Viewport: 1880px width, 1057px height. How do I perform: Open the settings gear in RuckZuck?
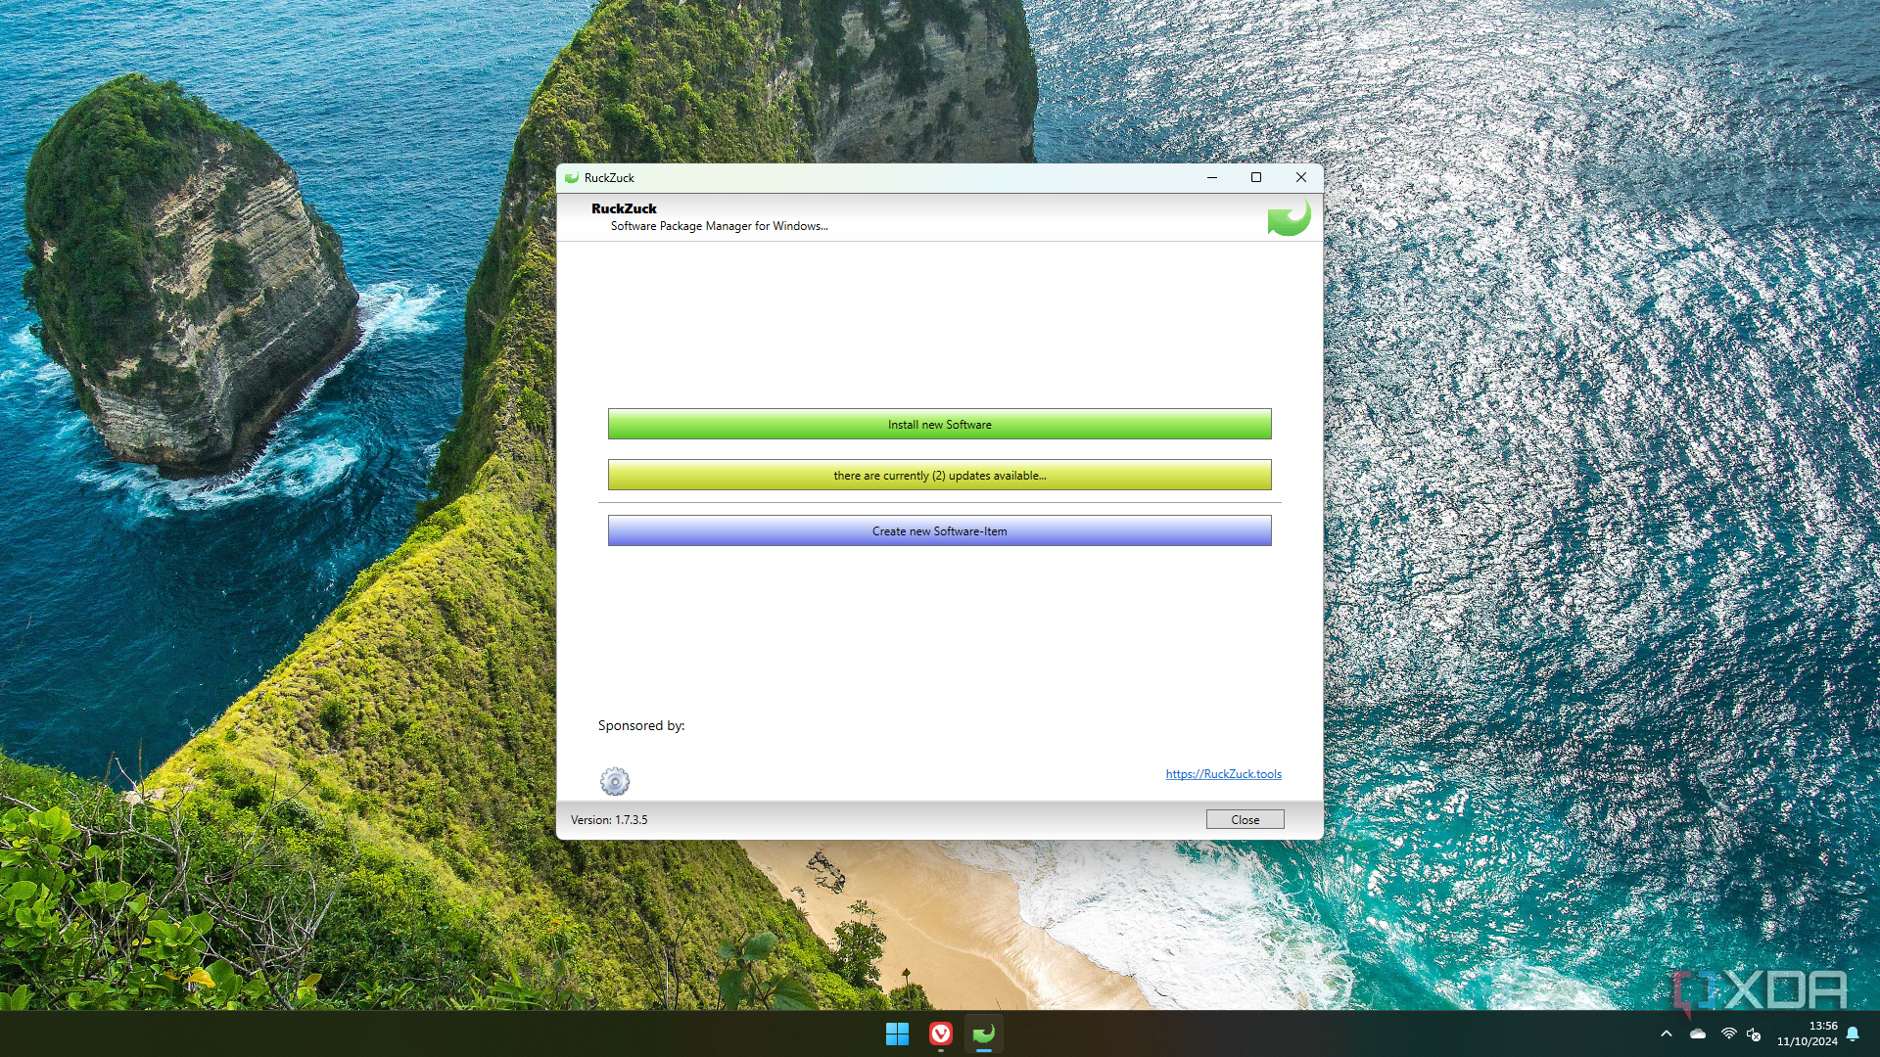615,781
